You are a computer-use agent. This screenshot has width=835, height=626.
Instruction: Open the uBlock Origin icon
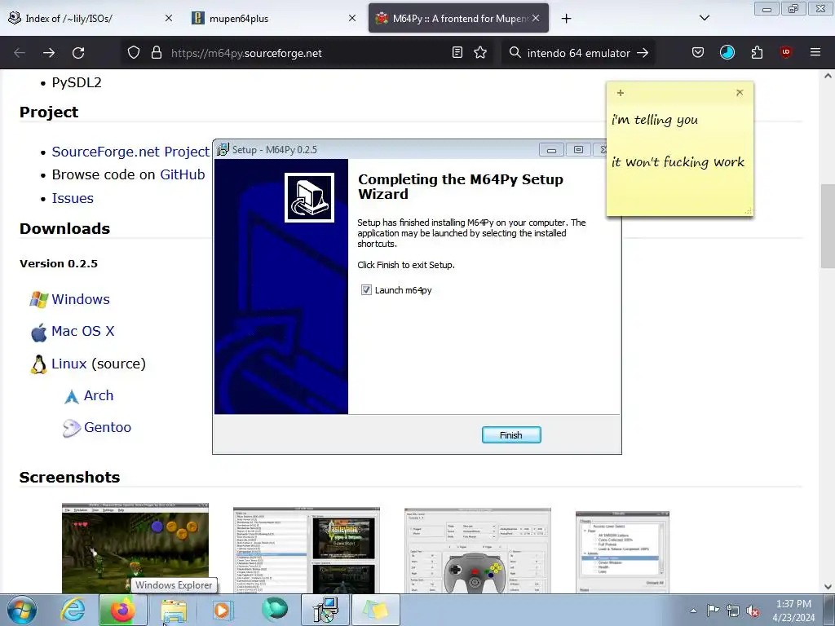click(x=785, y=52)
